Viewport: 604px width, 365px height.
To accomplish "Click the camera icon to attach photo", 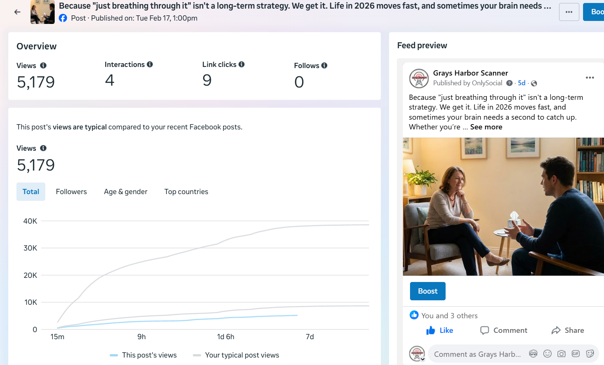I will pos(561,354).
